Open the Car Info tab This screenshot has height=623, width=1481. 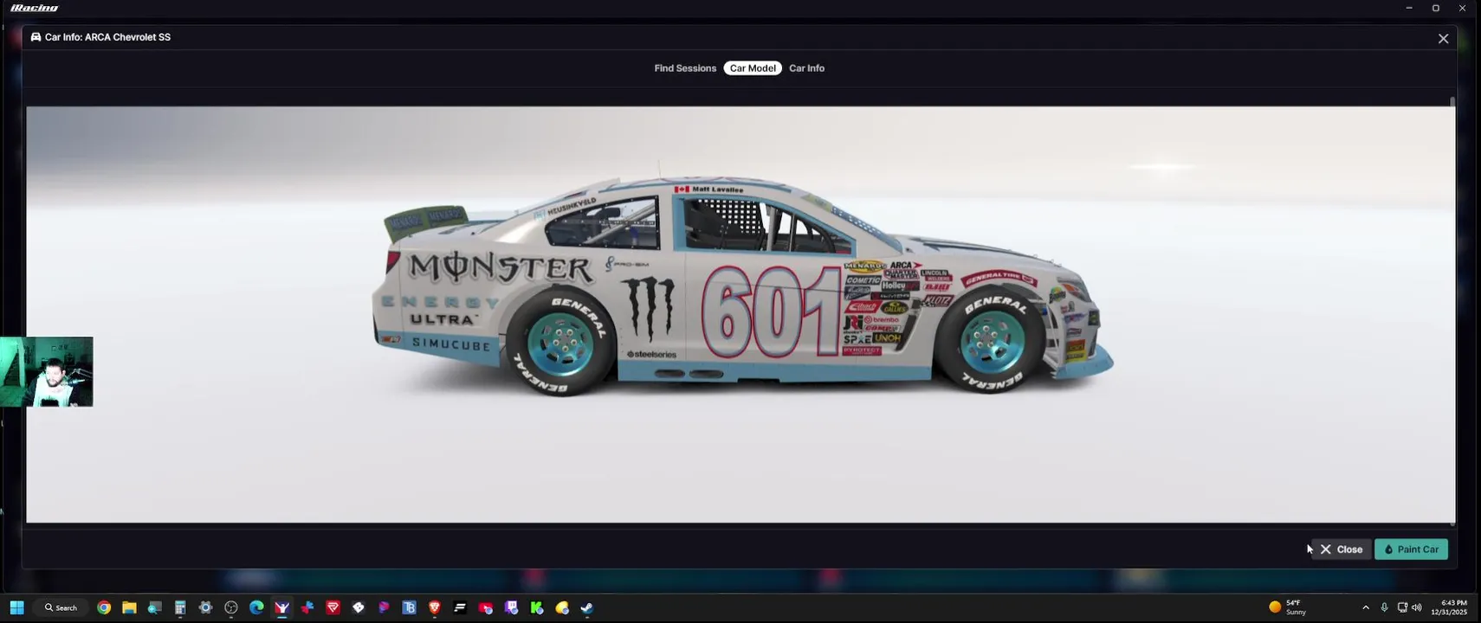coord(806,68)
